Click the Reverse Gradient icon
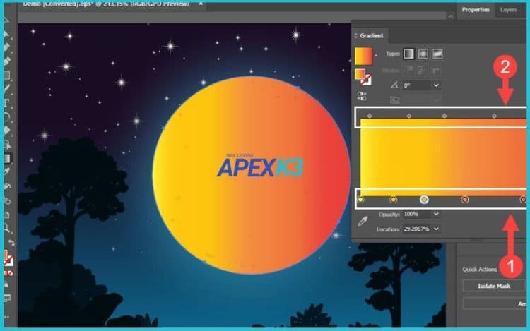 362,95
